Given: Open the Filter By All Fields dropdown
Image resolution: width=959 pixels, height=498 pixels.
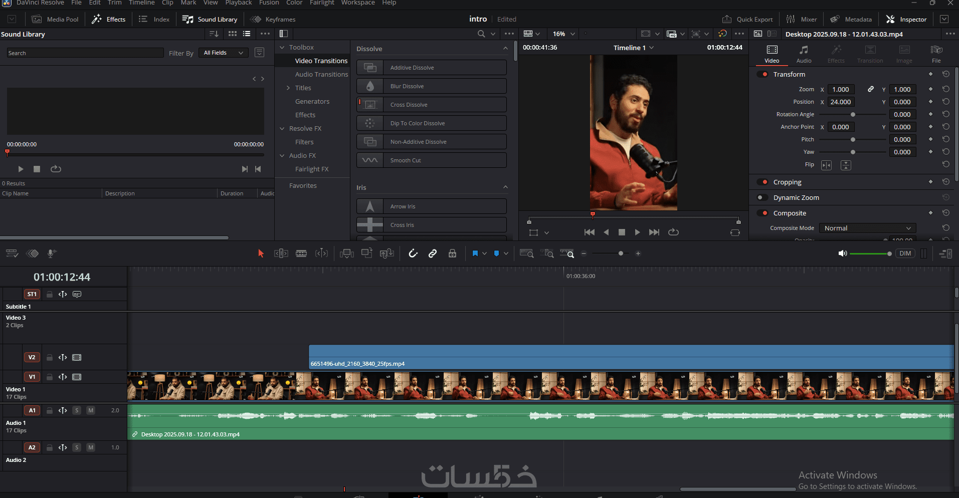Looking at the screenshot, I should click(x=224, y=53).
